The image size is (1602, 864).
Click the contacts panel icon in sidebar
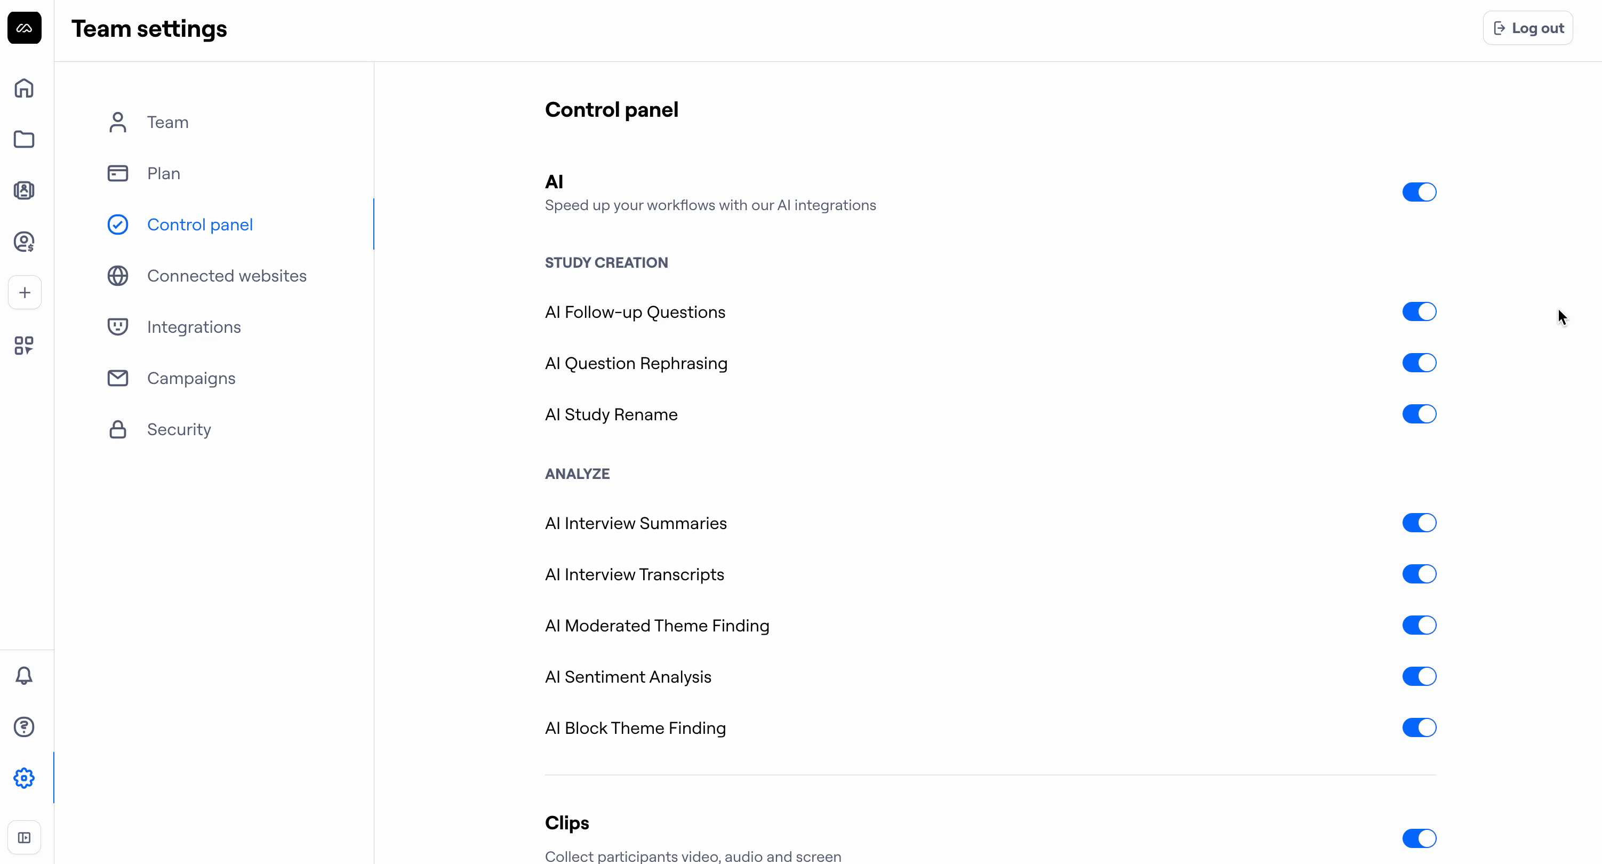[24, 190]
